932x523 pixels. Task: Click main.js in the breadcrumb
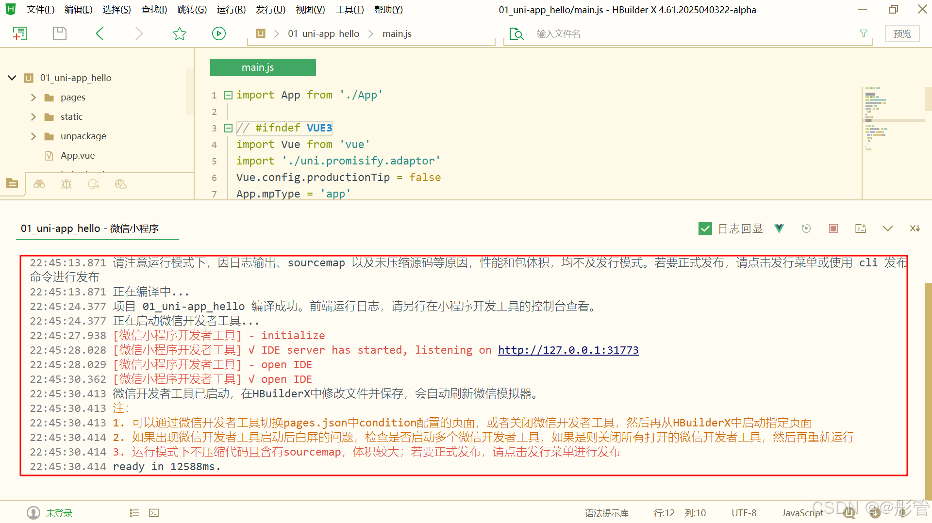(x=397, y=33)
